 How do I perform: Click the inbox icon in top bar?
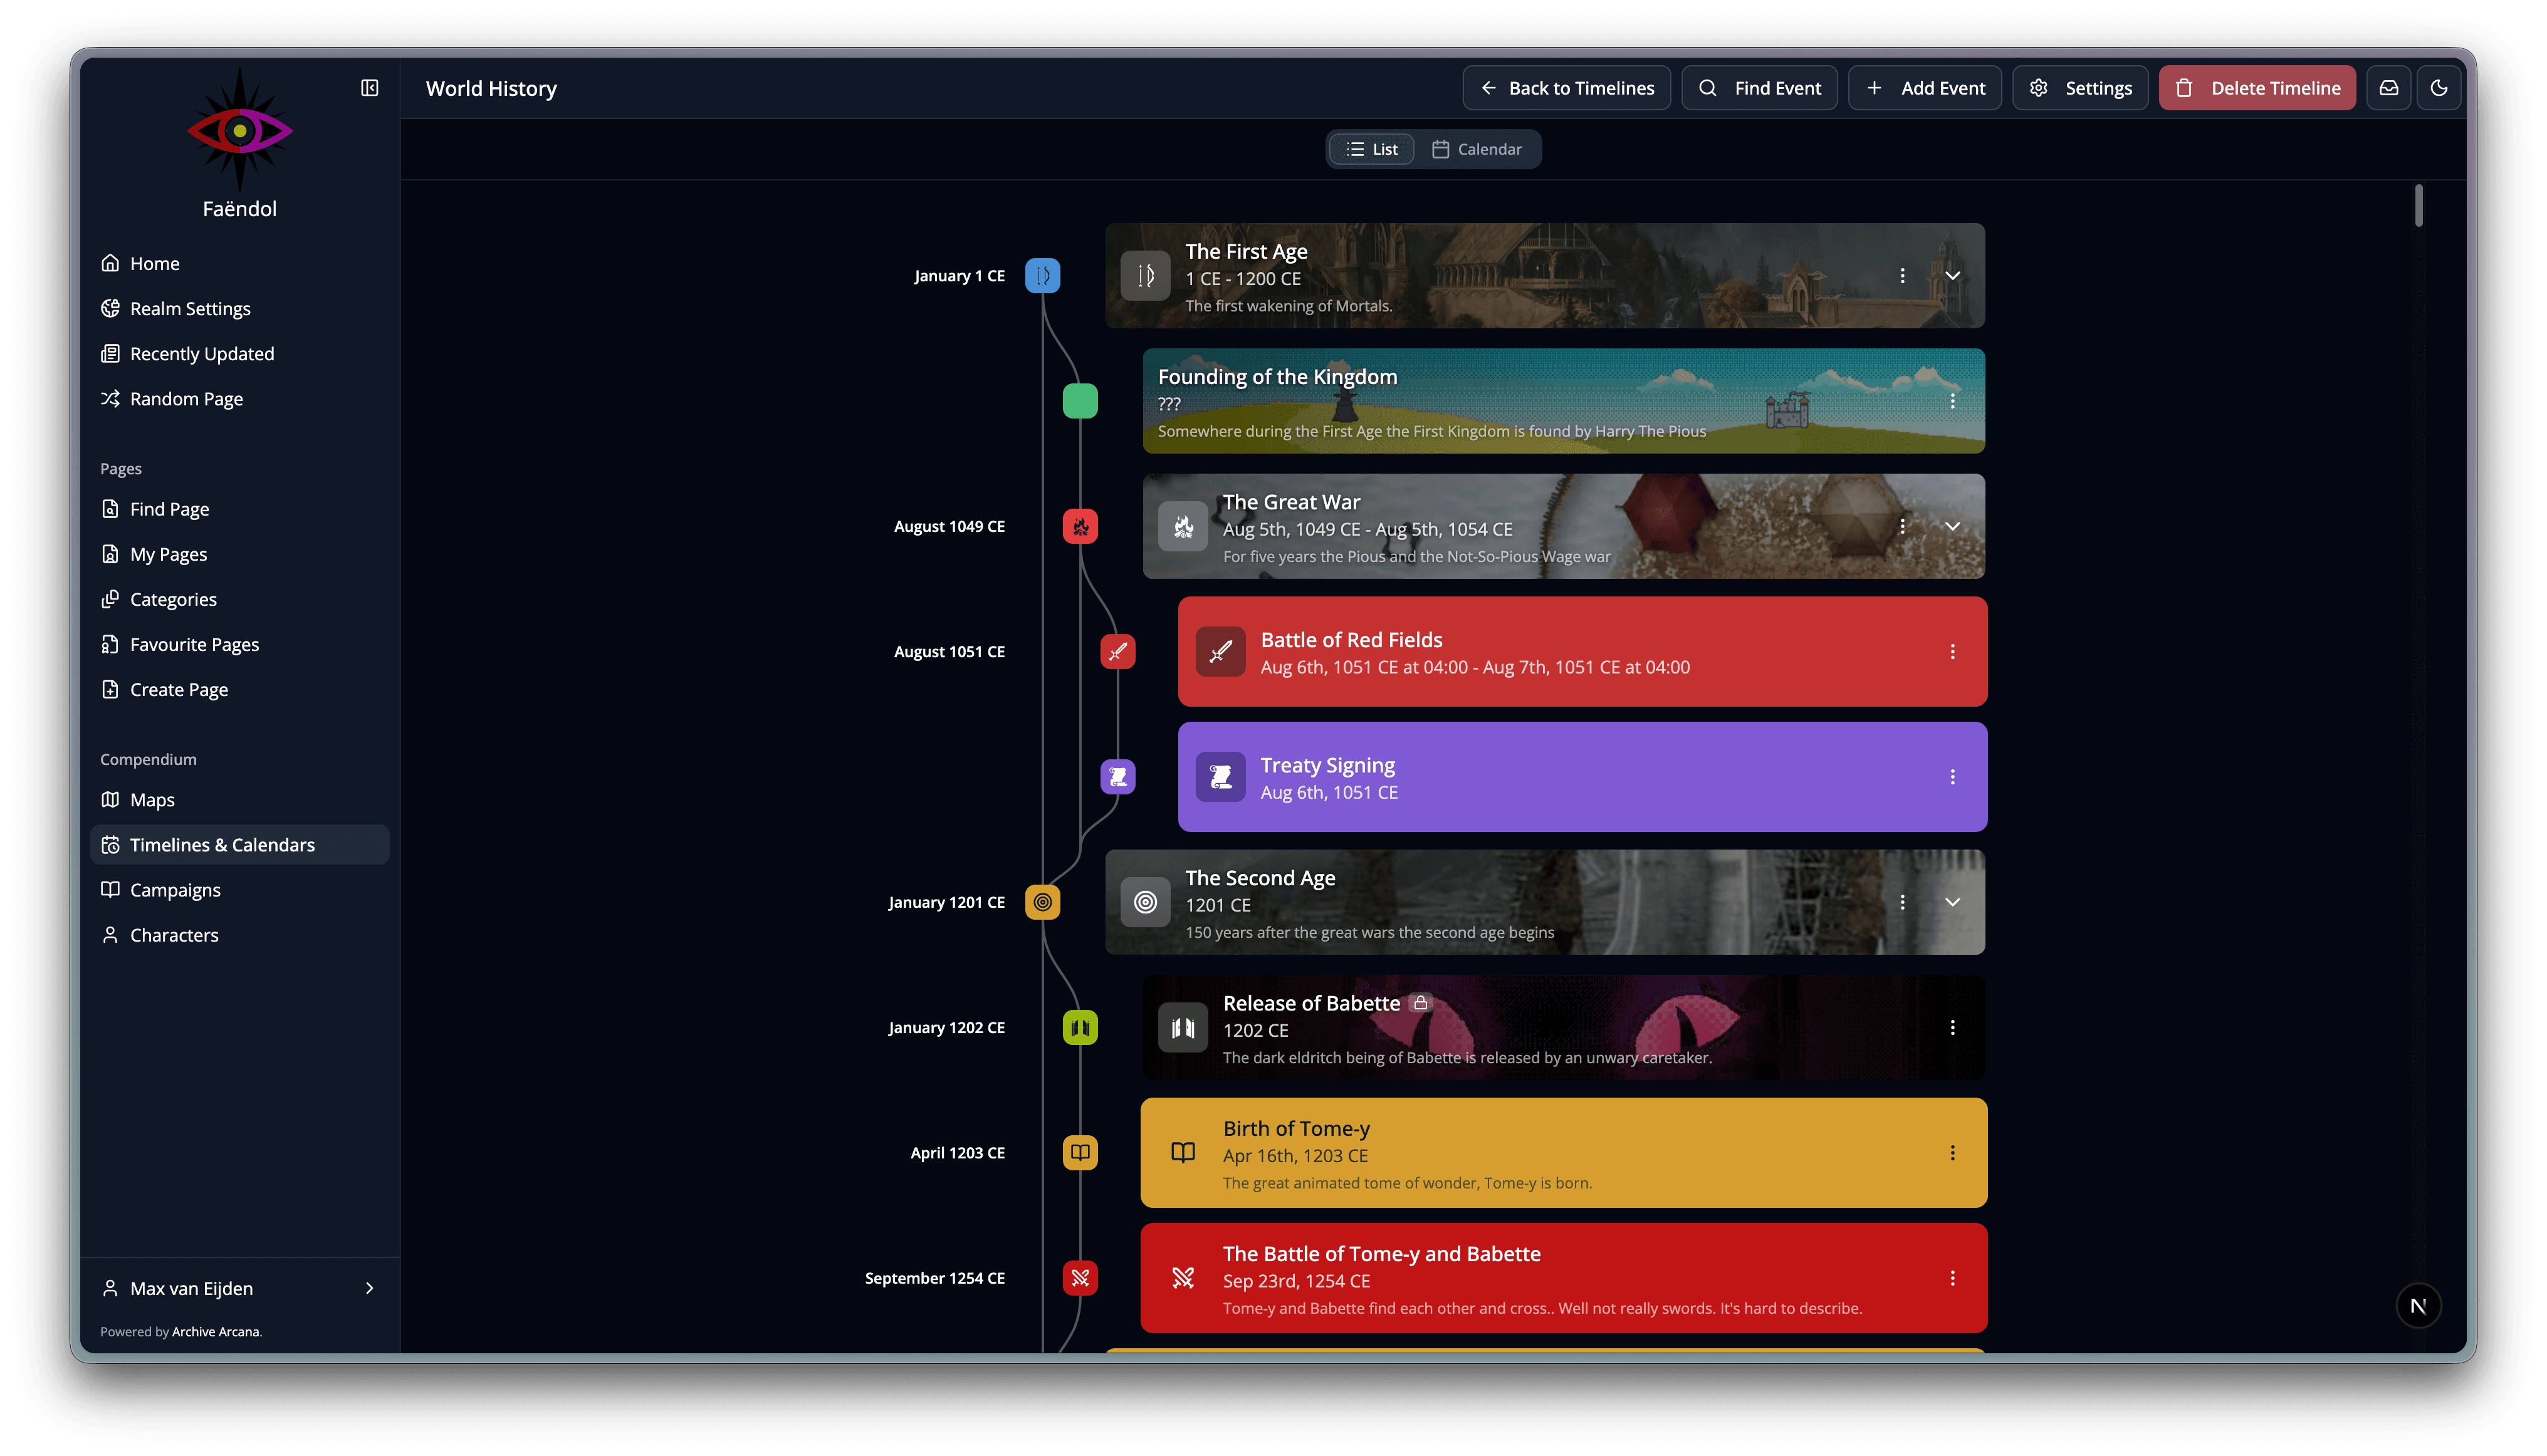(2389, 88)
